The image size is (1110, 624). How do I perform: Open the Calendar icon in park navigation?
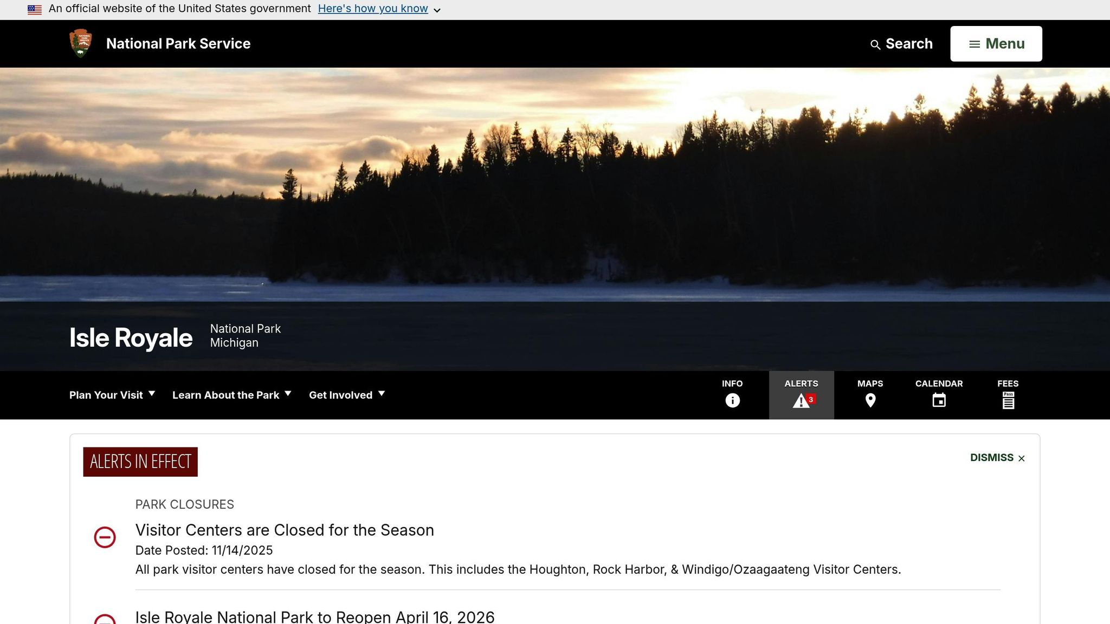pos(939,400)
